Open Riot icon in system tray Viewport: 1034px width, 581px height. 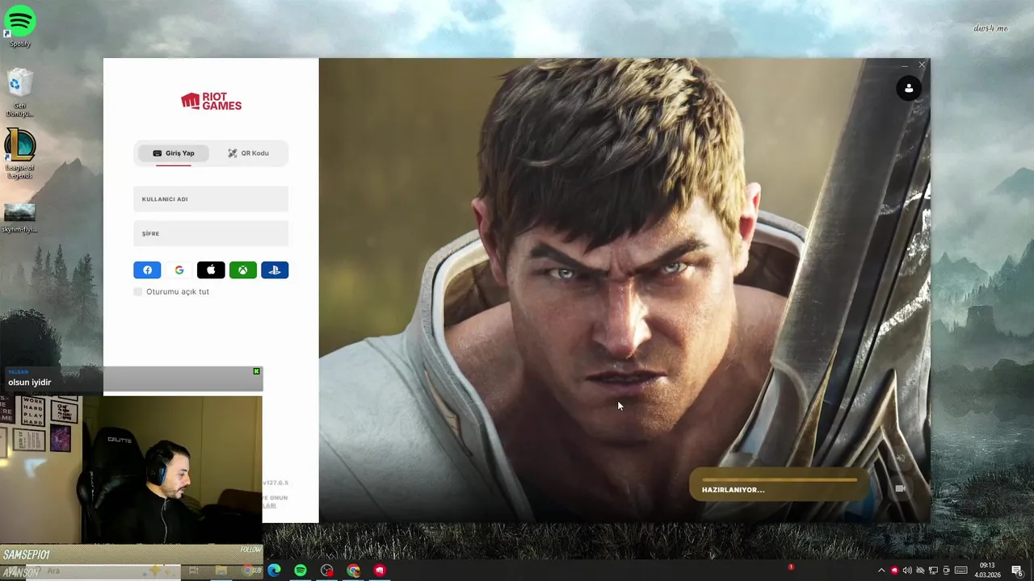pos(894,571)
